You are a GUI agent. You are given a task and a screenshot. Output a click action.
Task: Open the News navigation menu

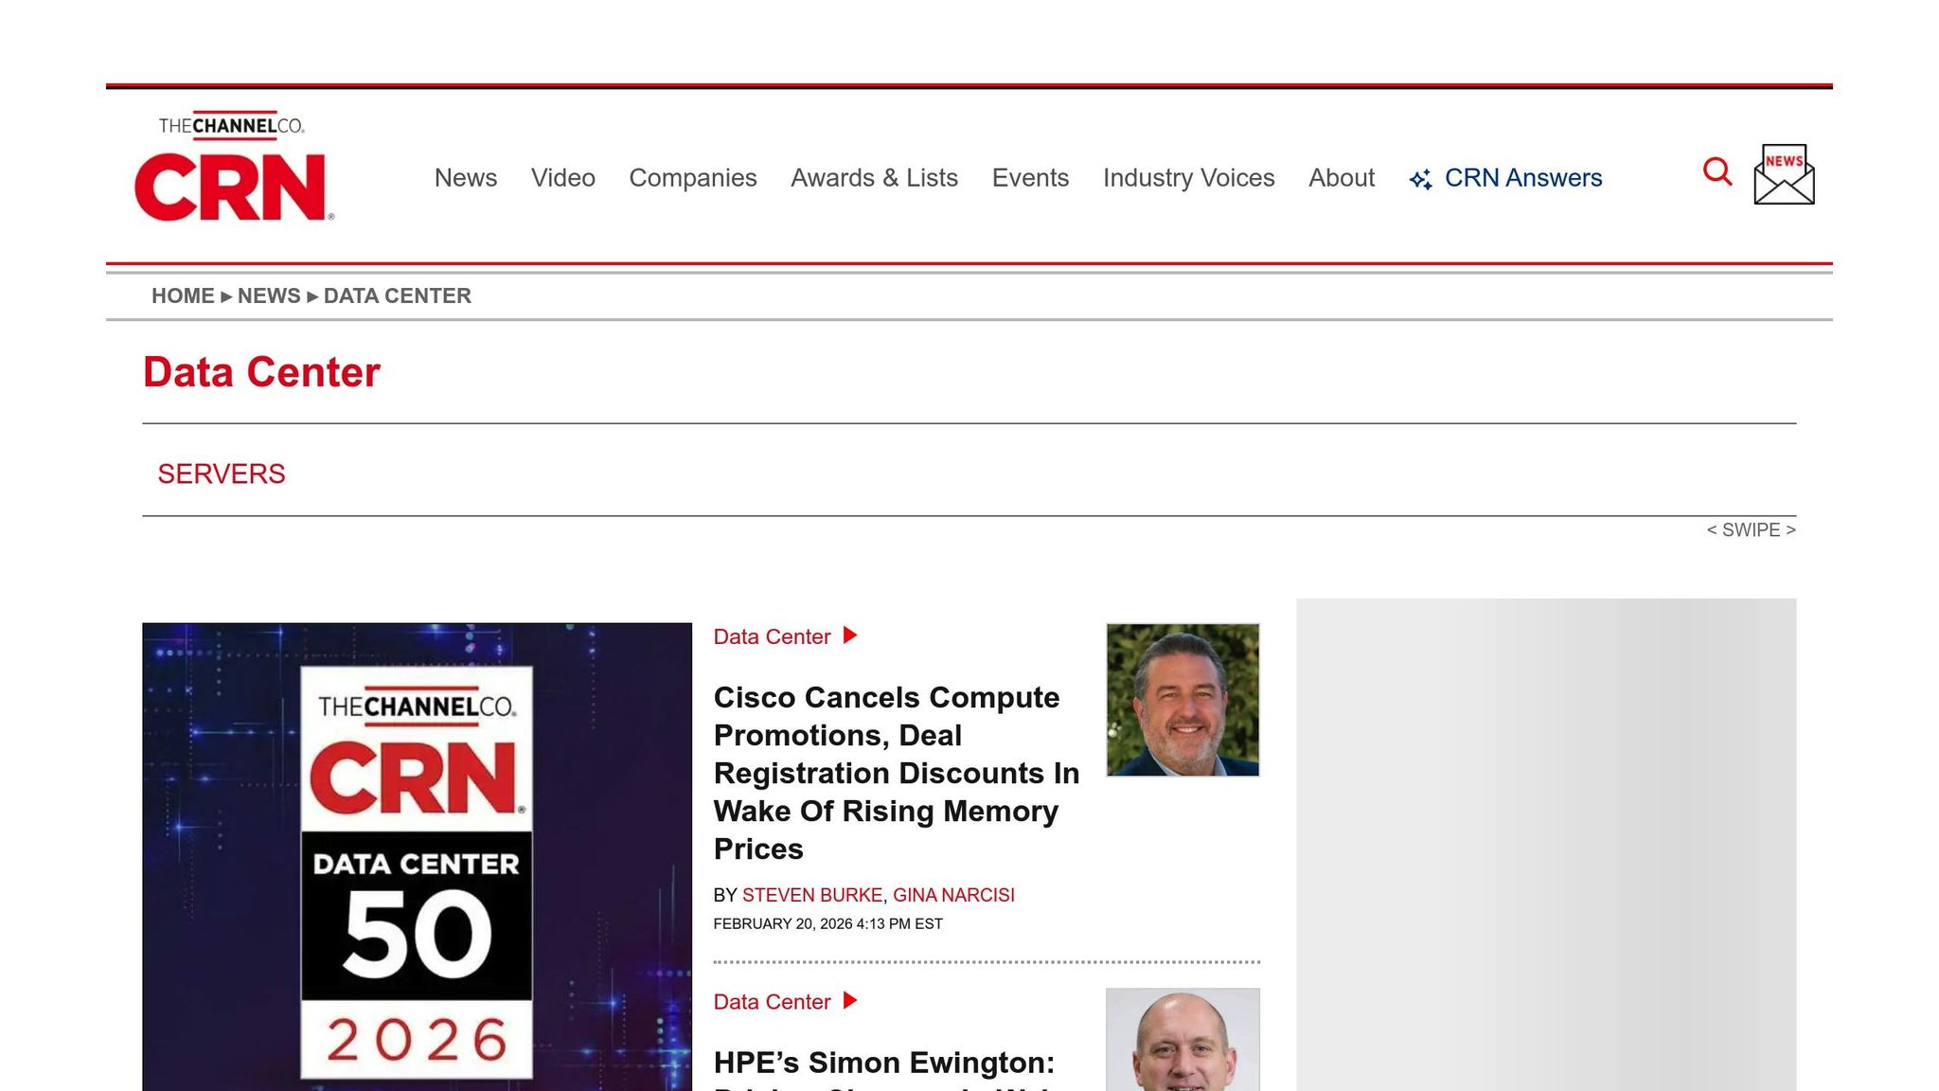pos(465,178)
